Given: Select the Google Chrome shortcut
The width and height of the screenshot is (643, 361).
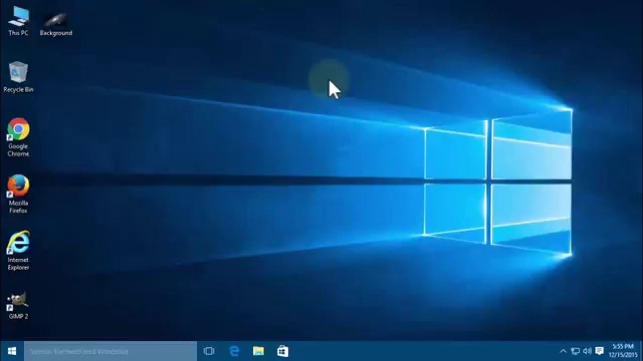Looking at the screenshot, I should 19,137.
